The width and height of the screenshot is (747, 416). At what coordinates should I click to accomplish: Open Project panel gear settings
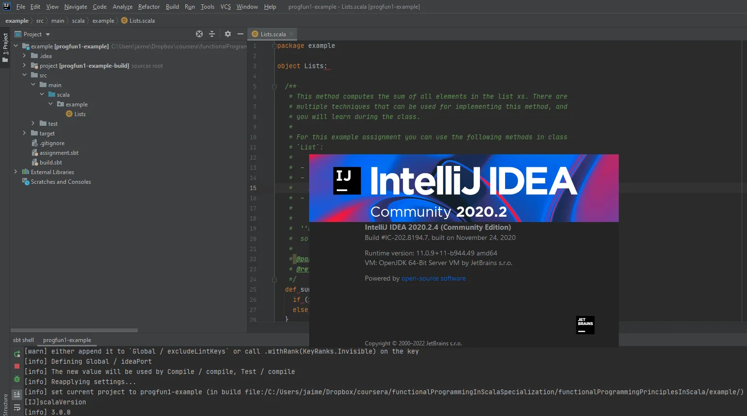point(228,34)
